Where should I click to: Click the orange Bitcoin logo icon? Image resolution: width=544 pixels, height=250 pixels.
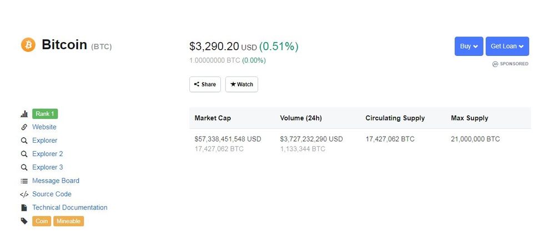pyautogui.click(x=28, y=45)
